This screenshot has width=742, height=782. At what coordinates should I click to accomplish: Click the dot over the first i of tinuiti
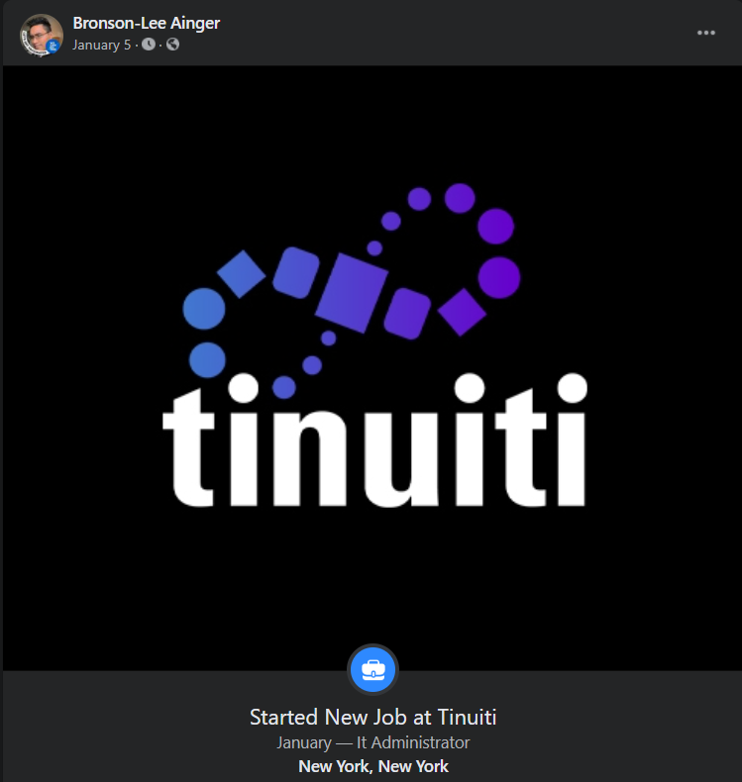point(244,388)
